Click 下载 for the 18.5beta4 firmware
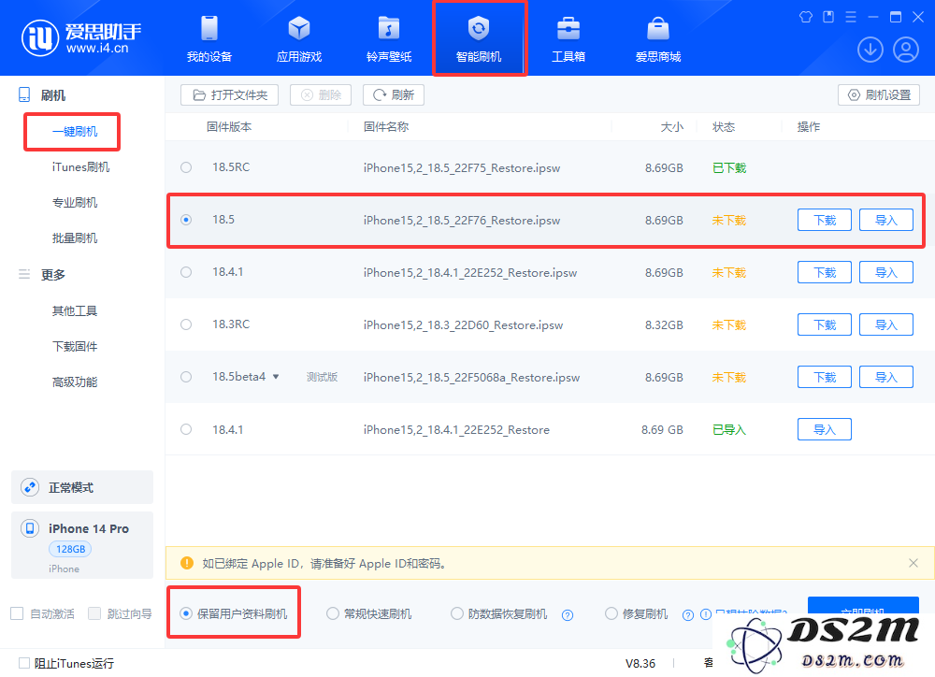 tap(825, 377)
